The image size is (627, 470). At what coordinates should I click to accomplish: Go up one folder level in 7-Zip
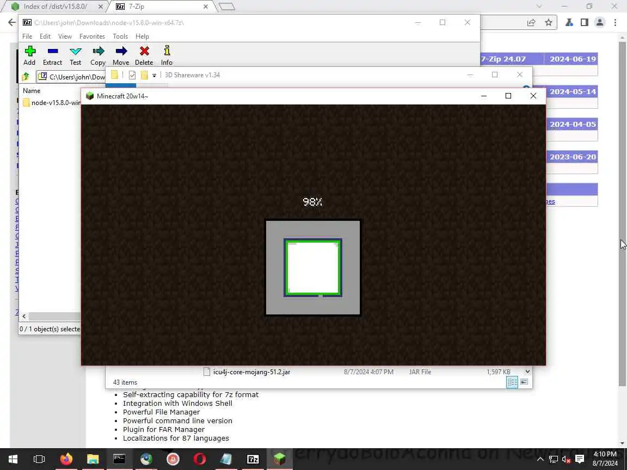coord(26,76)
